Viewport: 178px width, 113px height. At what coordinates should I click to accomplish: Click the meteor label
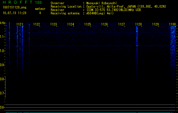(x=40, y=9)
